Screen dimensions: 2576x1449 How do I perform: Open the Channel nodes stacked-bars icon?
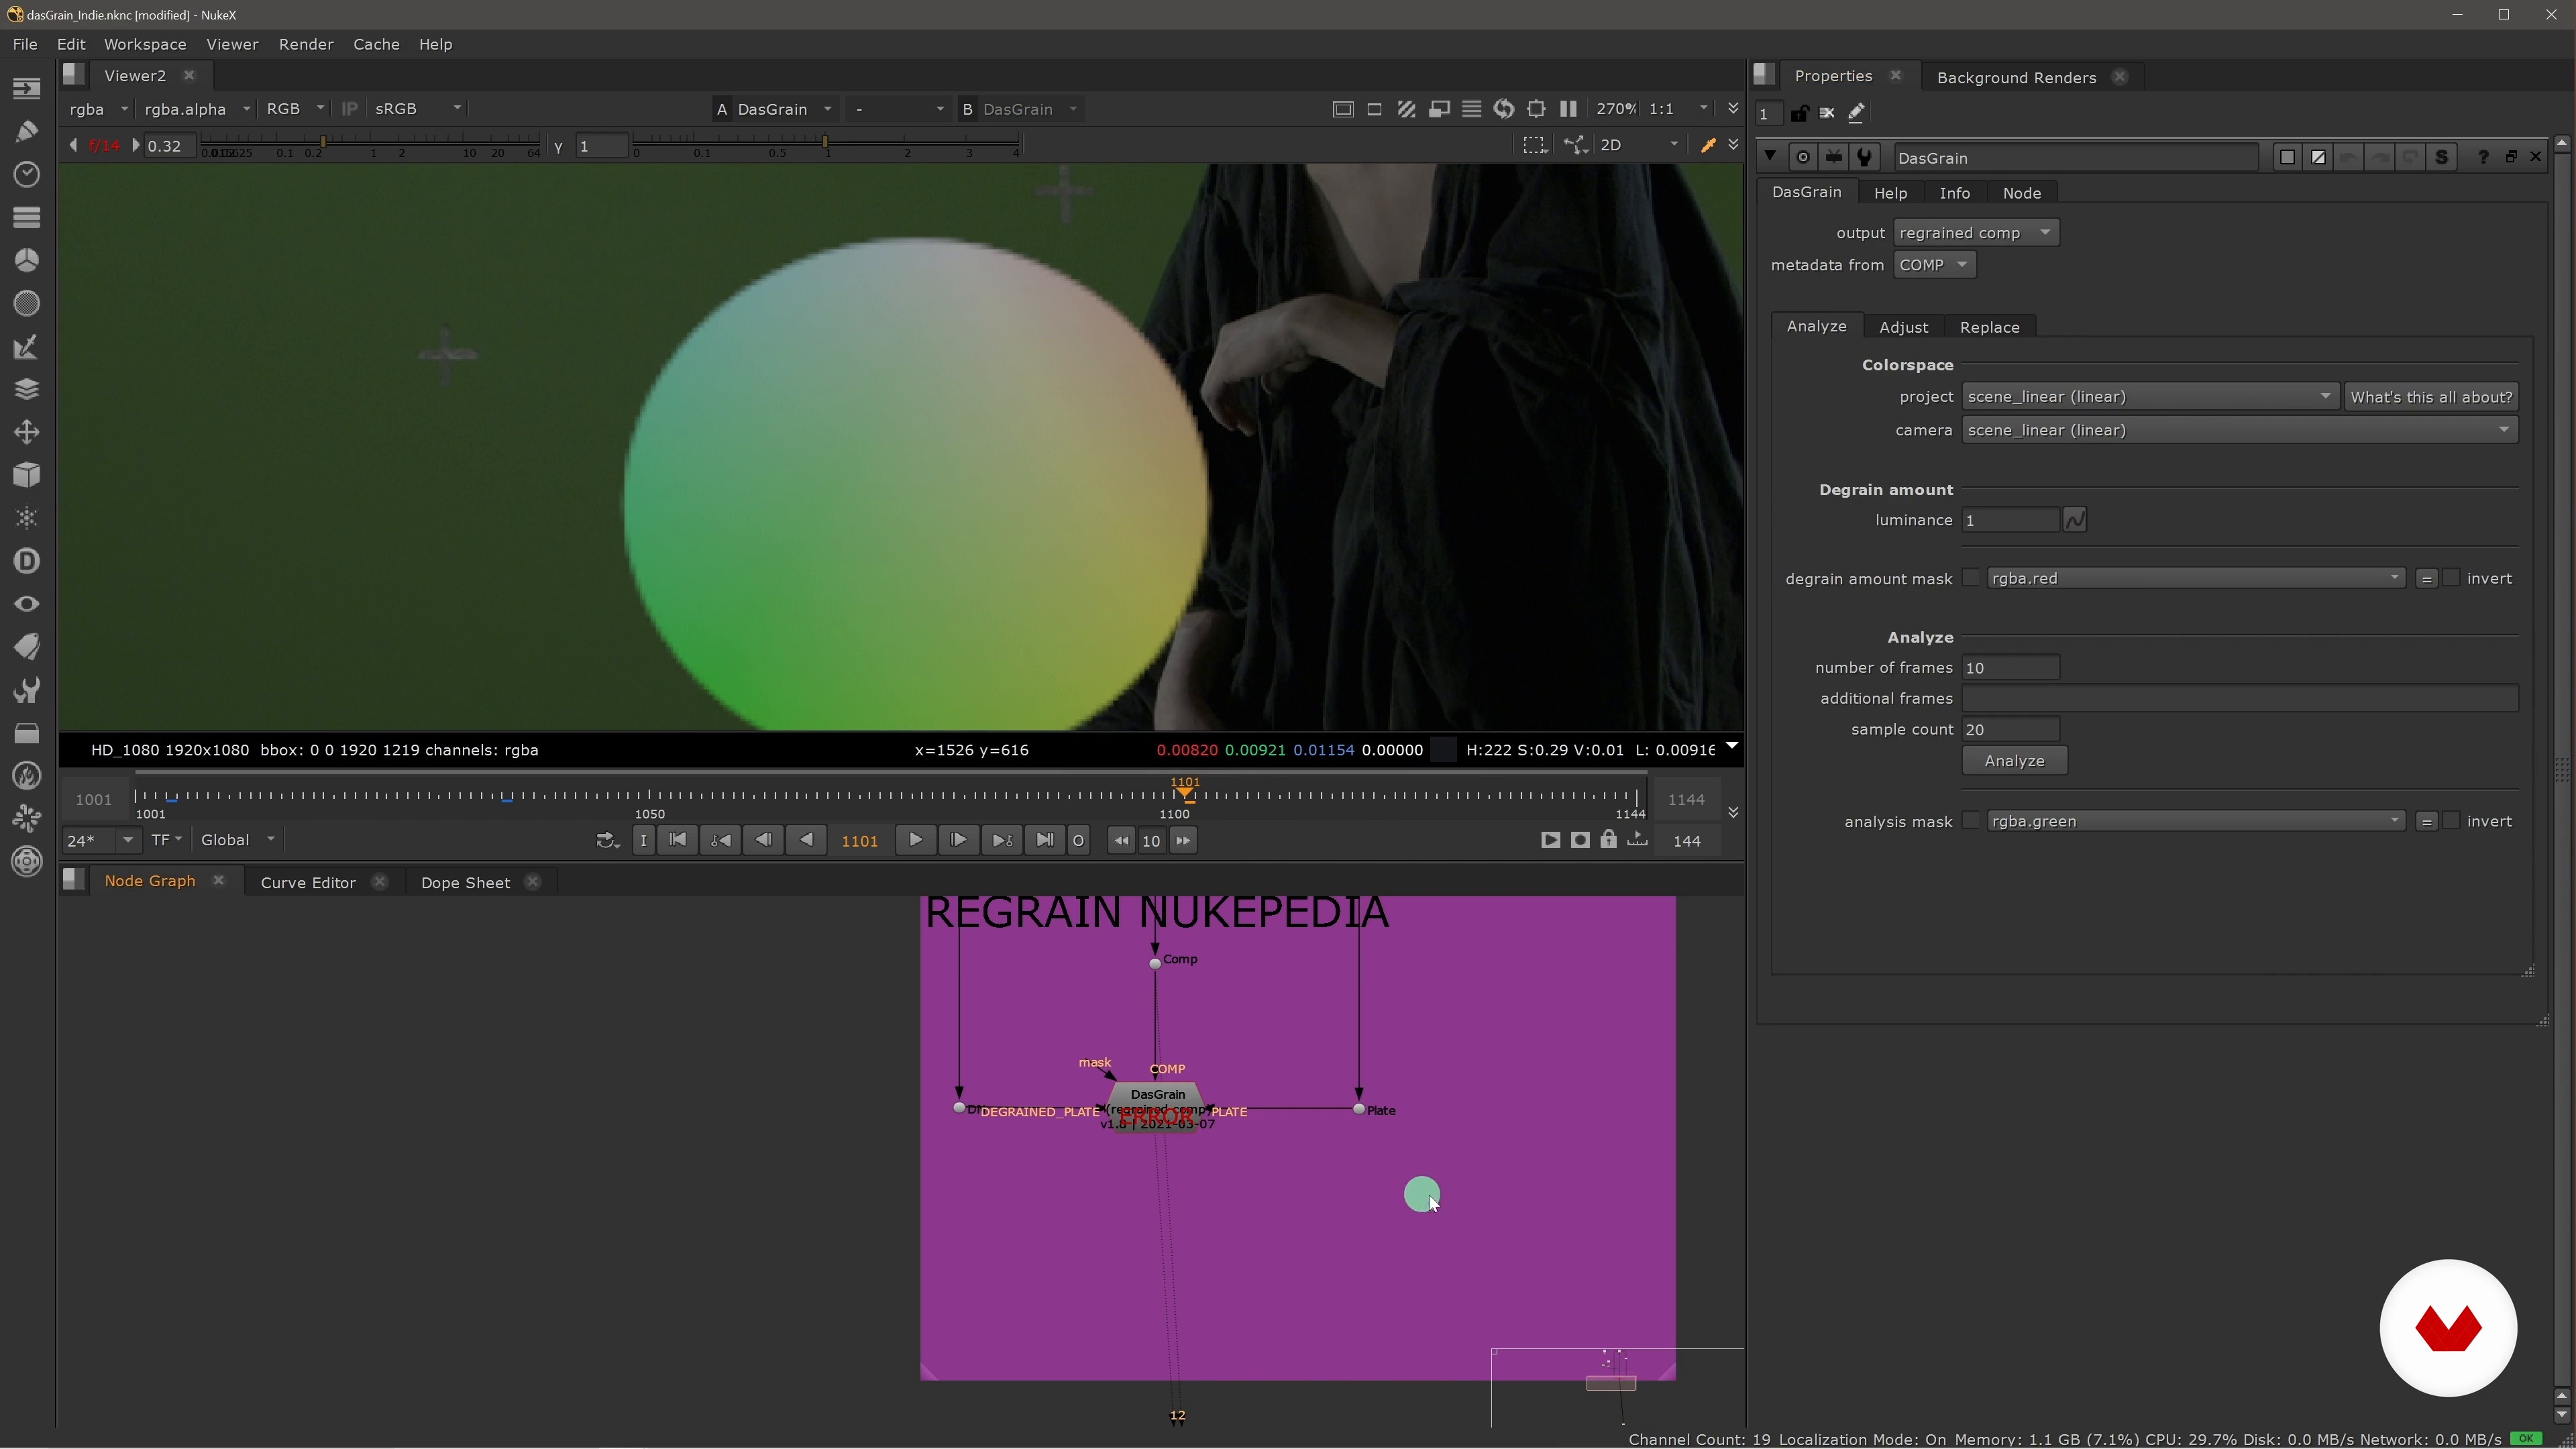pos(27,217)
